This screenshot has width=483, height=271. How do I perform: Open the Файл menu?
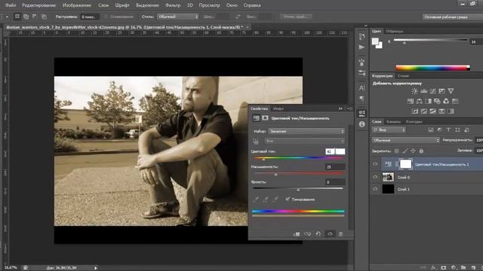point(11,5)
